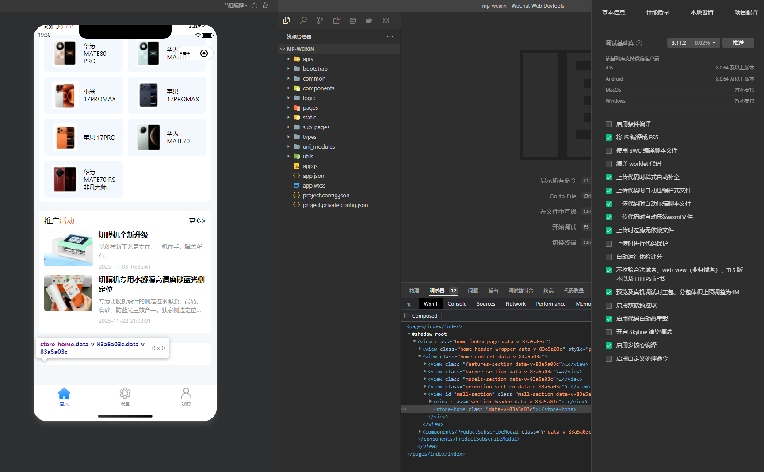
Task: Tap the 切膜机全新升级 article title
Action: pyautogui.click(x=123, y=235)
